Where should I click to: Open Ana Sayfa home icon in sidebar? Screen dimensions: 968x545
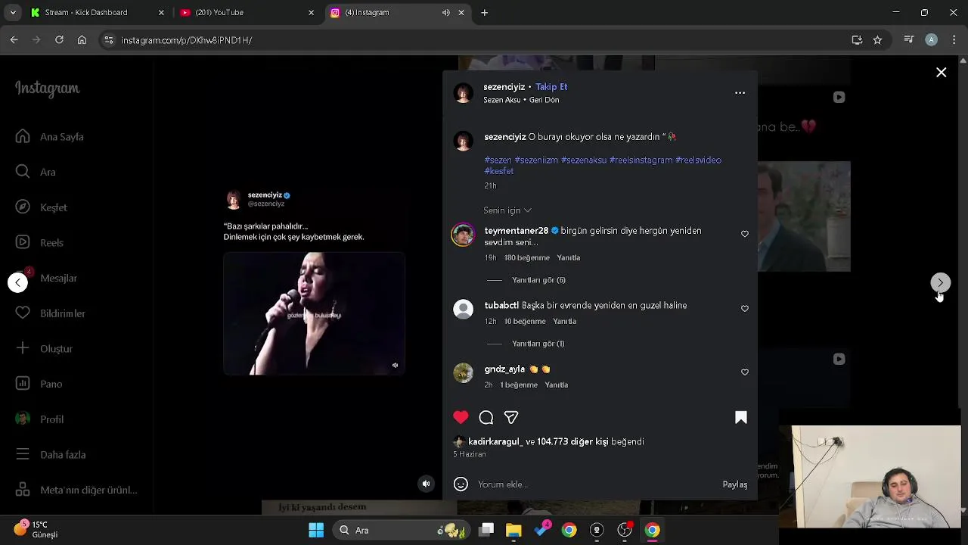tap(23, 136)
